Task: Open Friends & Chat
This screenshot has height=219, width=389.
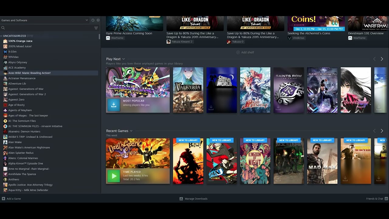Action: tap(377, 199)
